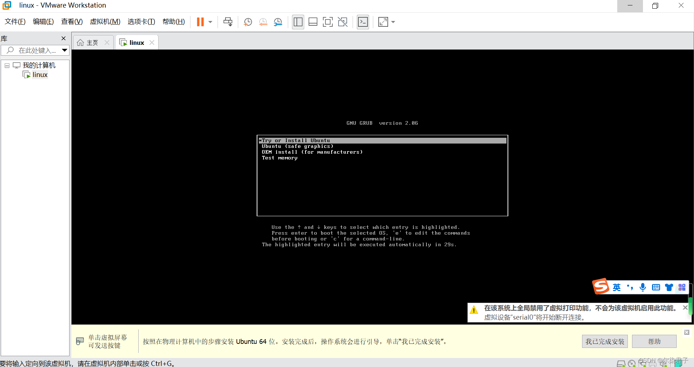Click hard disk status icon

(621, 364)
